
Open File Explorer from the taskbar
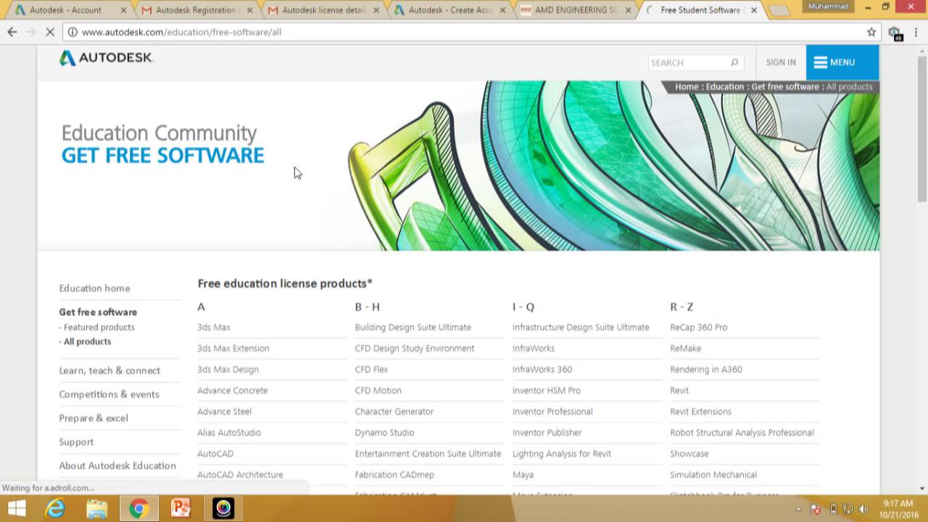(97, 508)
